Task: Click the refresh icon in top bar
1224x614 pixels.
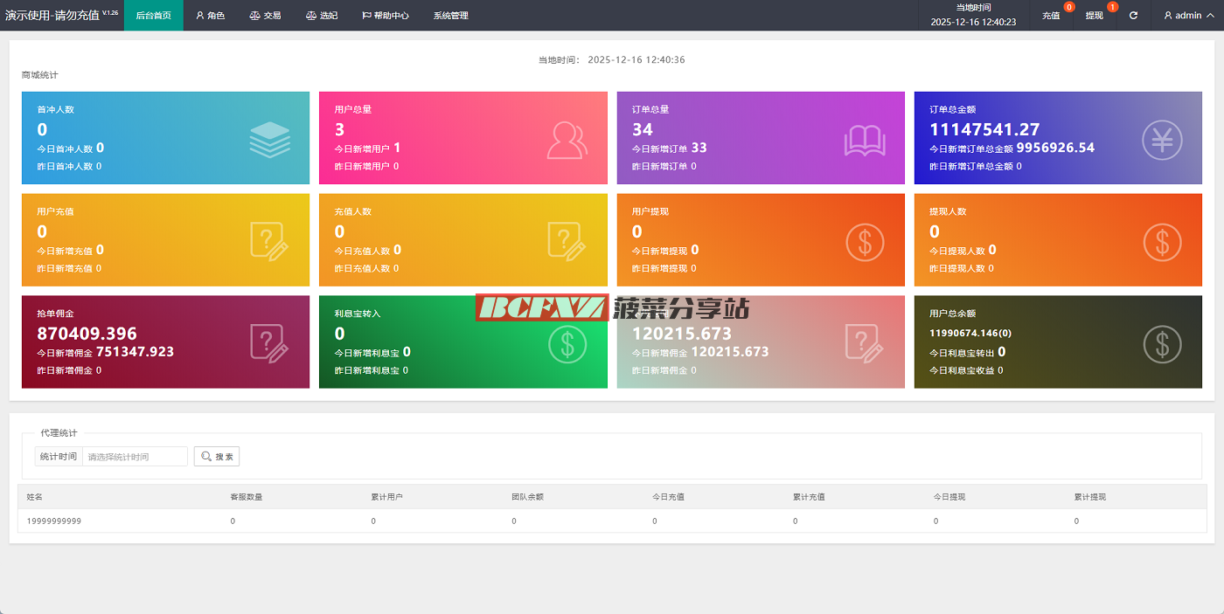Action: click(1133, 16)
